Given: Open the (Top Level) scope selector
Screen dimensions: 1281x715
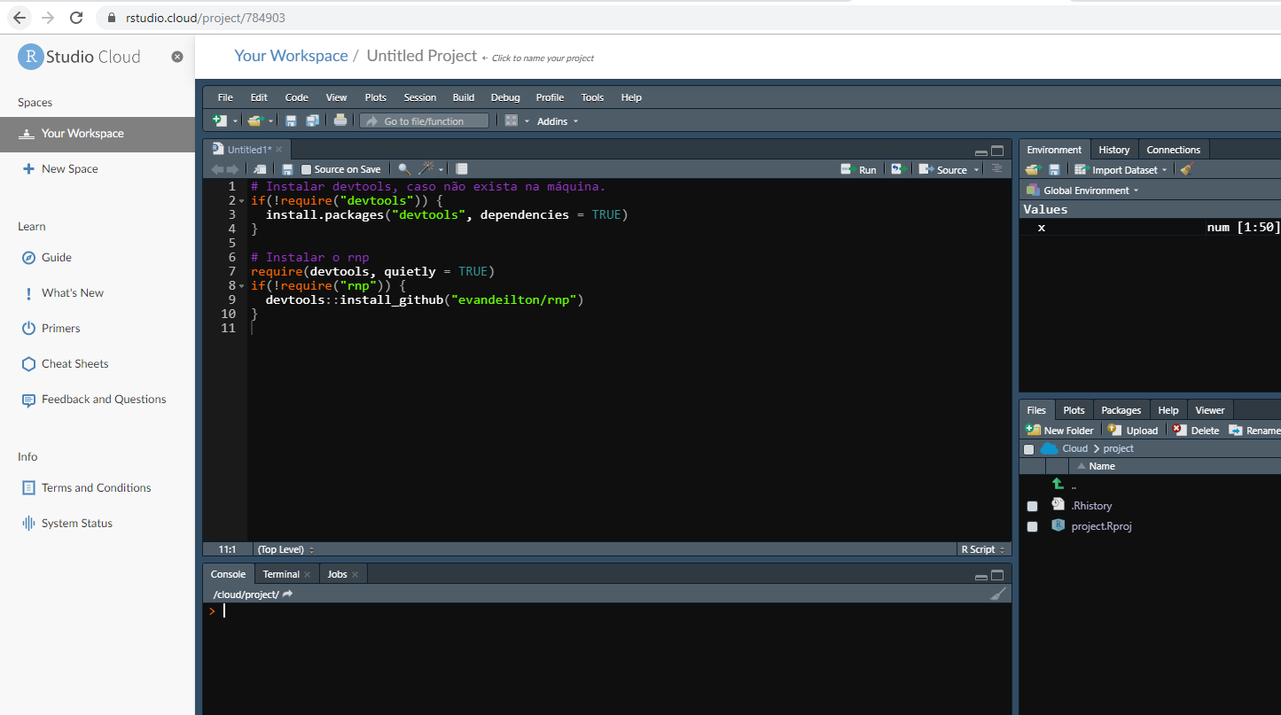Looking at the screenshot, I should 285,549.
